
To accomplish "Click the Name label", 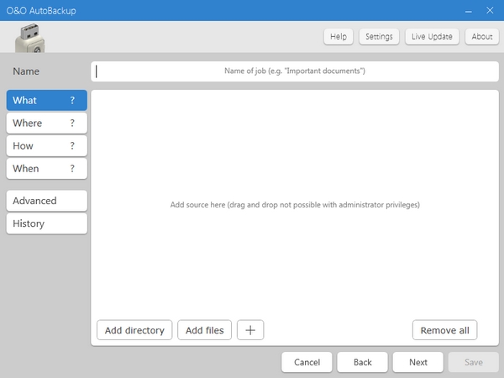I will 26,71.
